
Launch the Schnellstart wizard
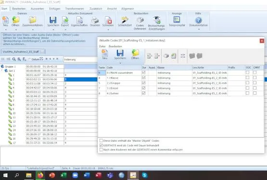point(125,20)
